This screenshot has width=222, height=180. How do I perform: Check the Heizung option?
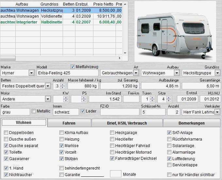coord(61,139)
